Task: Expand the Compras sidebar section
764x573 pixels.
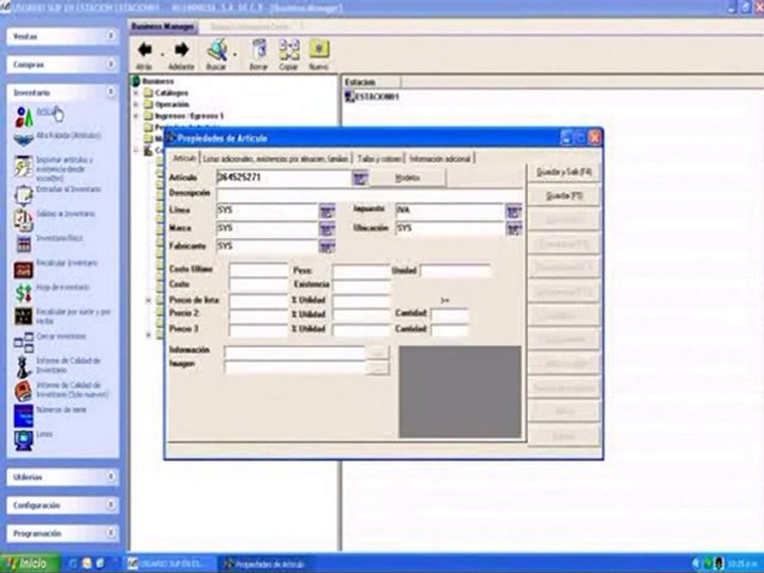Action: point(111,64)
